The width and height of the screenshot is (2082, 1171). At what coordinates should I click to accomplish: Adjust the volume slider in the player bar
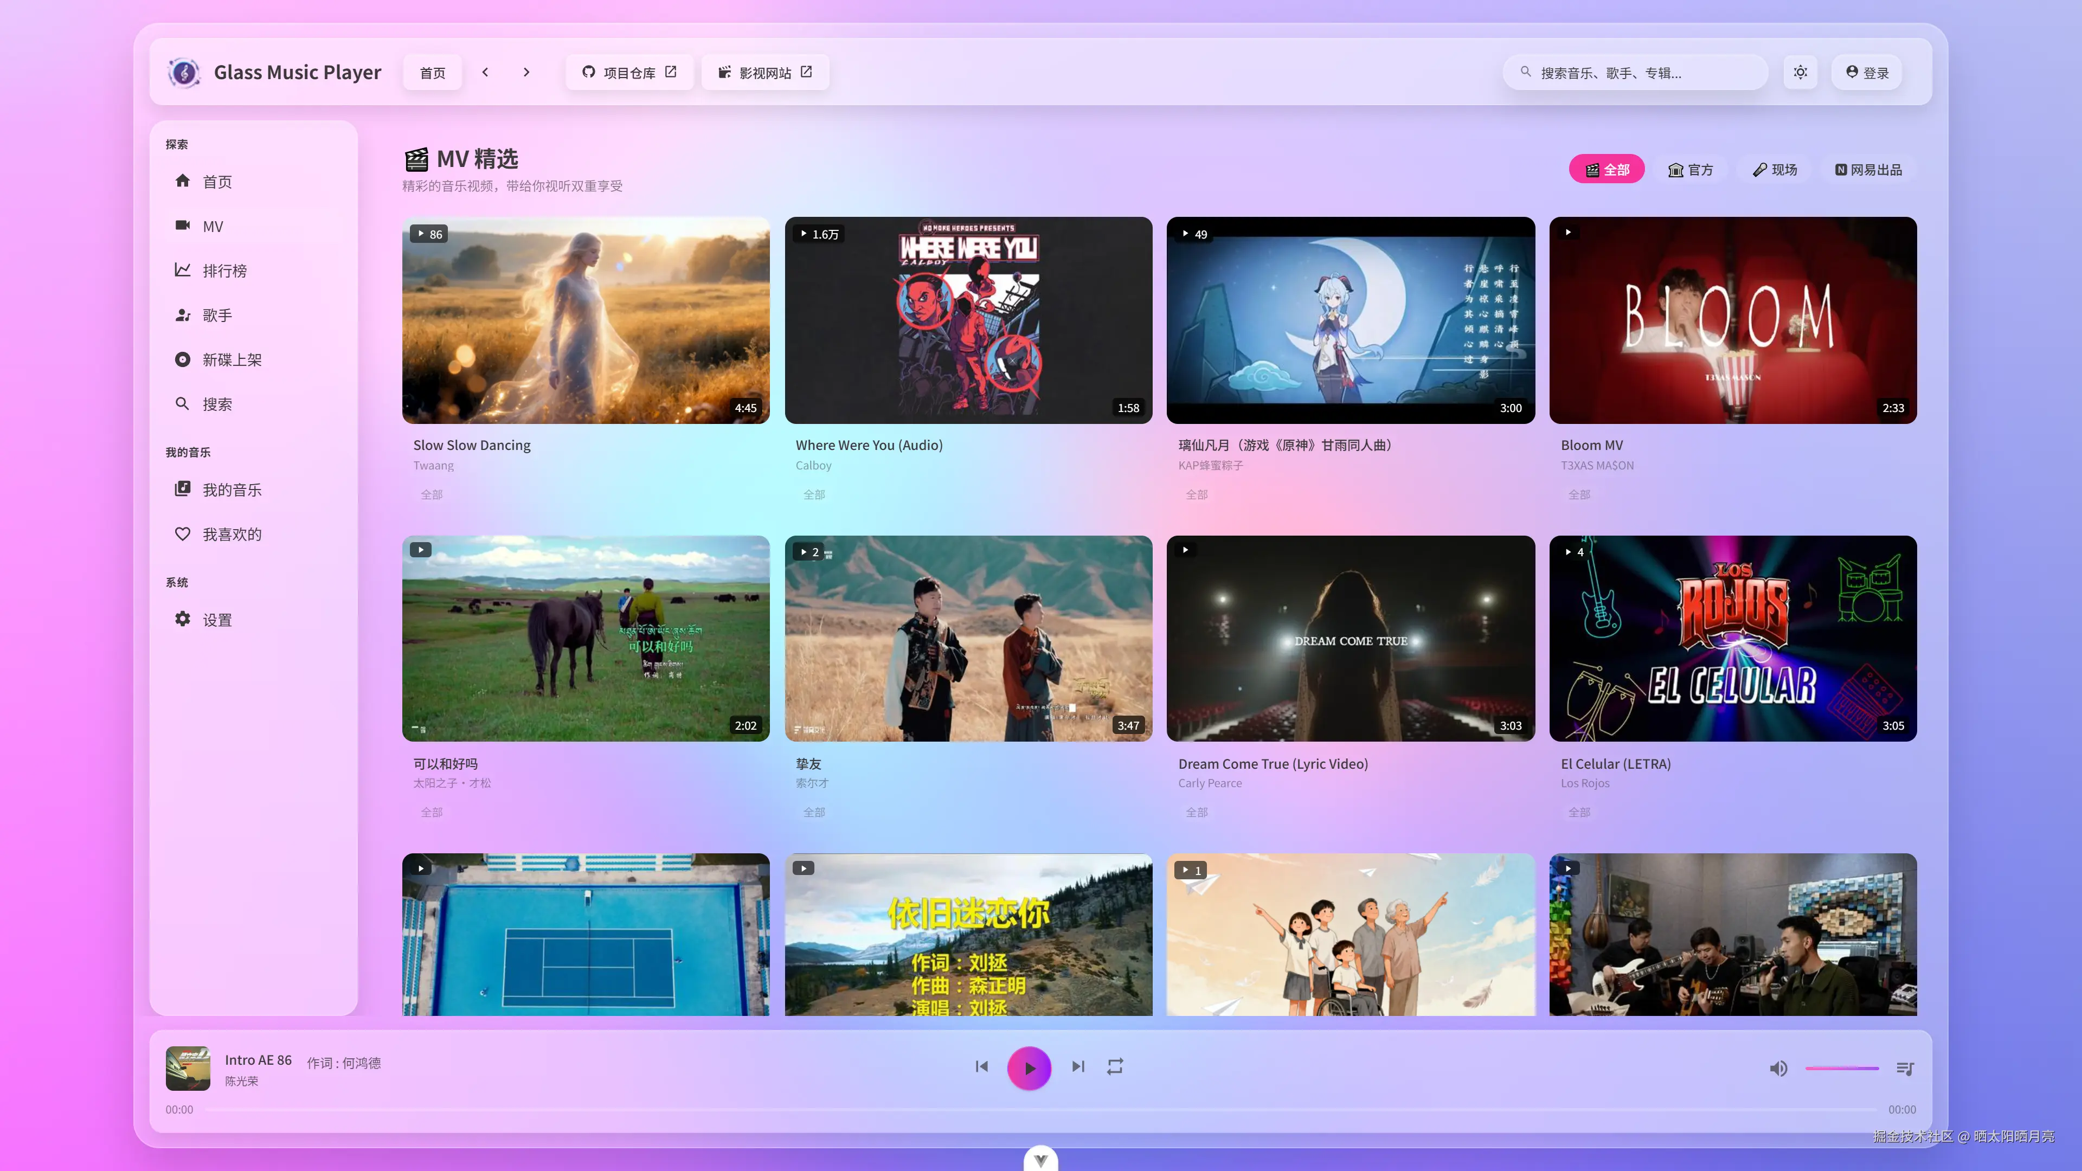(x=1843, y=1067)
